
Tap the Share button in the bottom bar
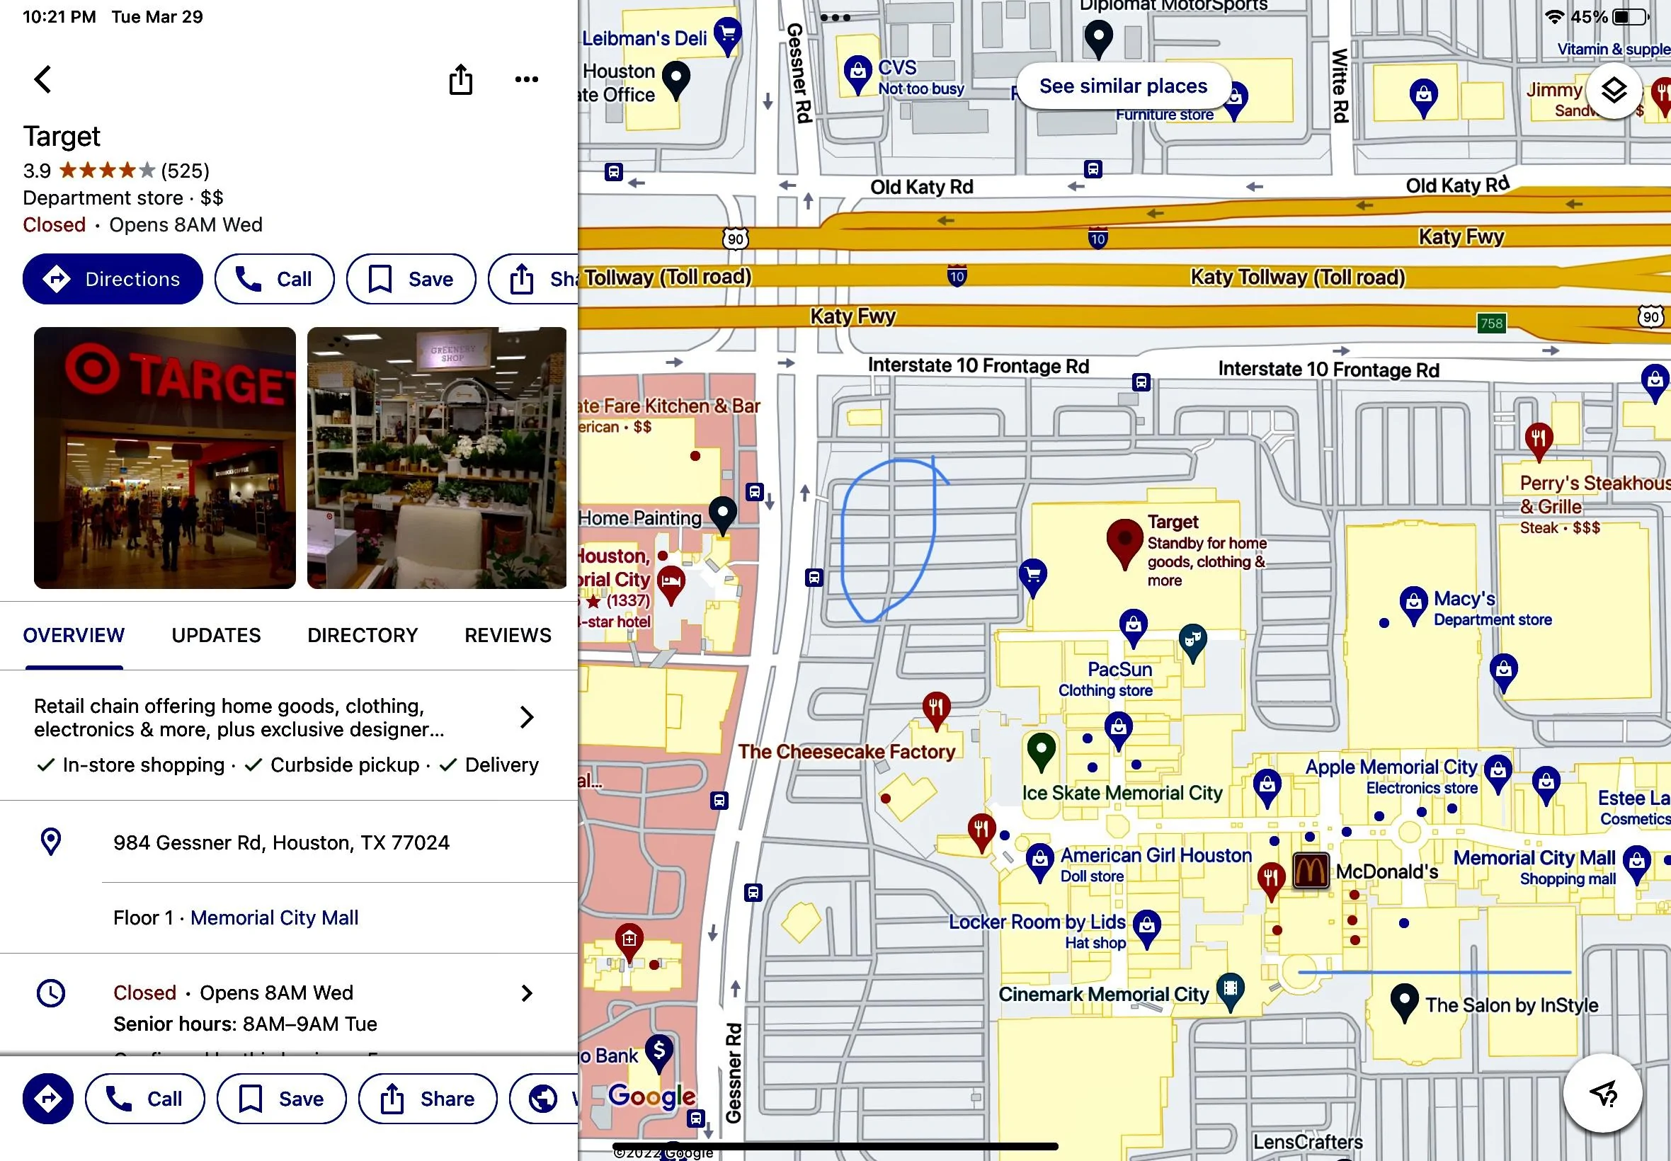tap(428, 1099)
